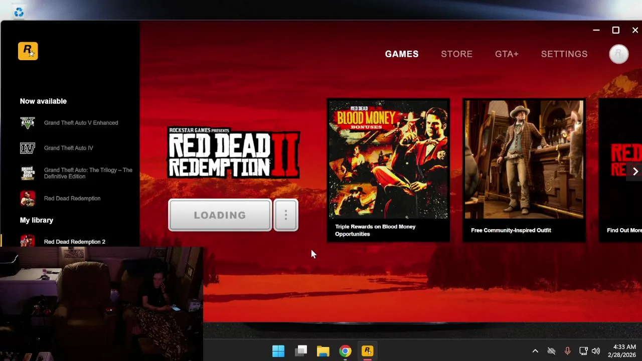642x361 pixels.
Task: Click the microphone tray icon
Action: click(567, 351)
